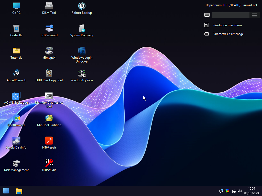Screen dimensions: 262x196
Task: Click the color display tray icon
Action: tap(227, 191)
